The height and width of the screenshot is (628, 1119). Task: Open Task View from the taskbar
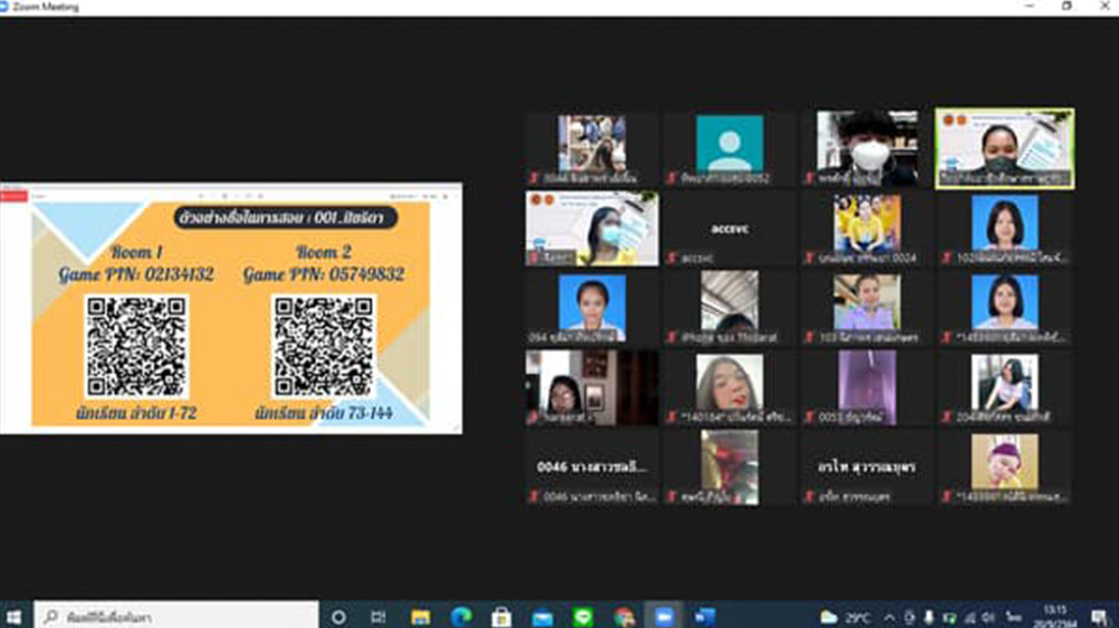[x=379, y=616]
